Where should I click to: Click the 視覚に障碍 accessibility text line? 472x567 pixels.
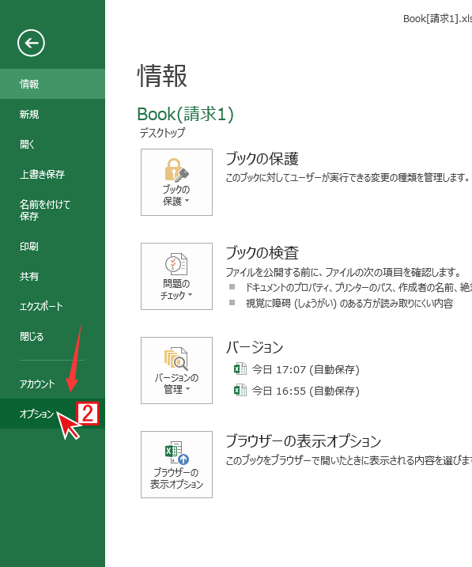[x=349, y=303]
